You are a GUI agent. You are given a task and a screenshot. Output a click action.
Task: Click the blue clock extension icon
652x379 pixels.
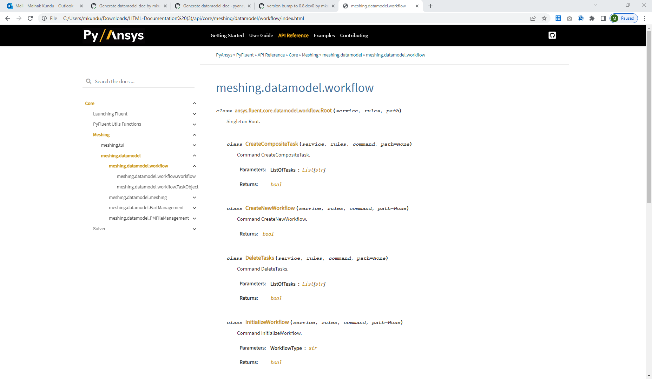point(581,18)
